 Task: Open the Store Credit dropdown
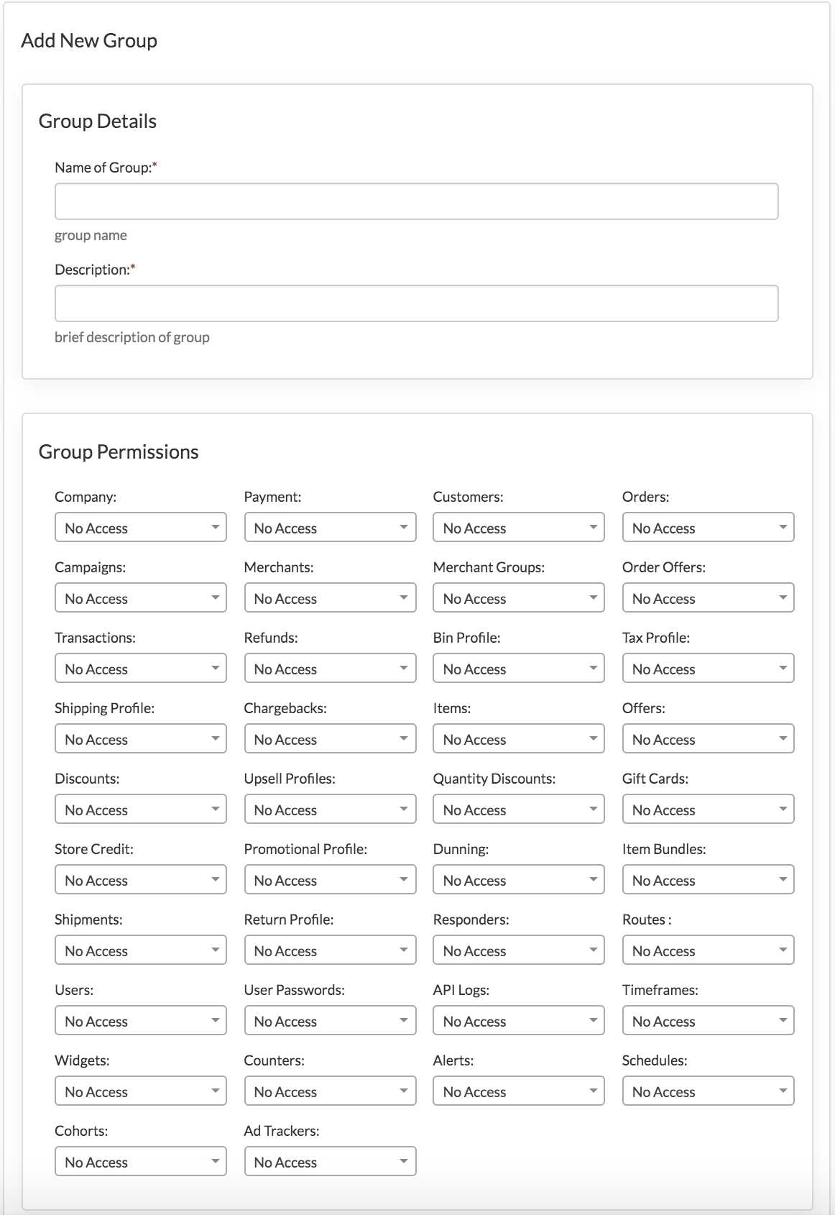[x=141, y=880]
